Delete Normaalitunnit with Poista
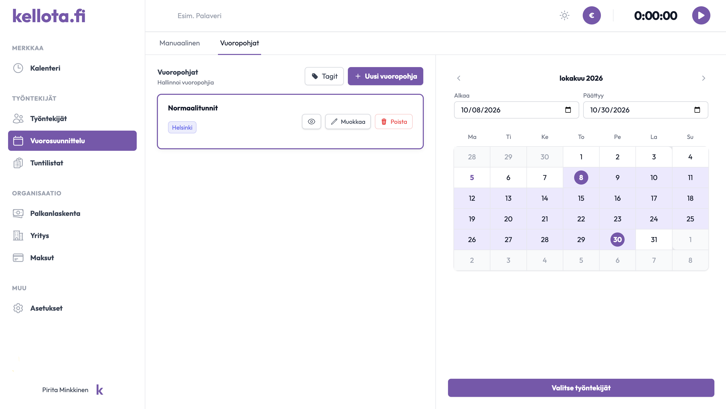 (x=394, y=122)
